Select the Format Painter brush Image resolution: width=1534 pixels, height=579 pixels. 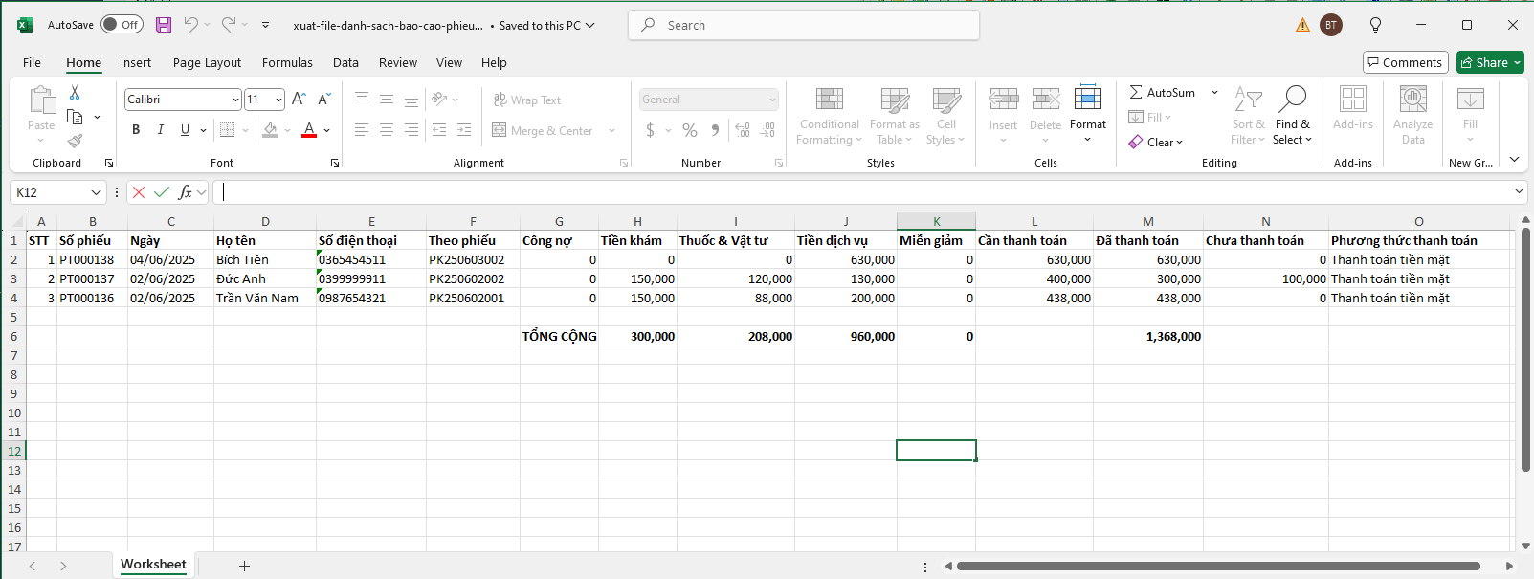pyautogui.click(x=75, y=141)
